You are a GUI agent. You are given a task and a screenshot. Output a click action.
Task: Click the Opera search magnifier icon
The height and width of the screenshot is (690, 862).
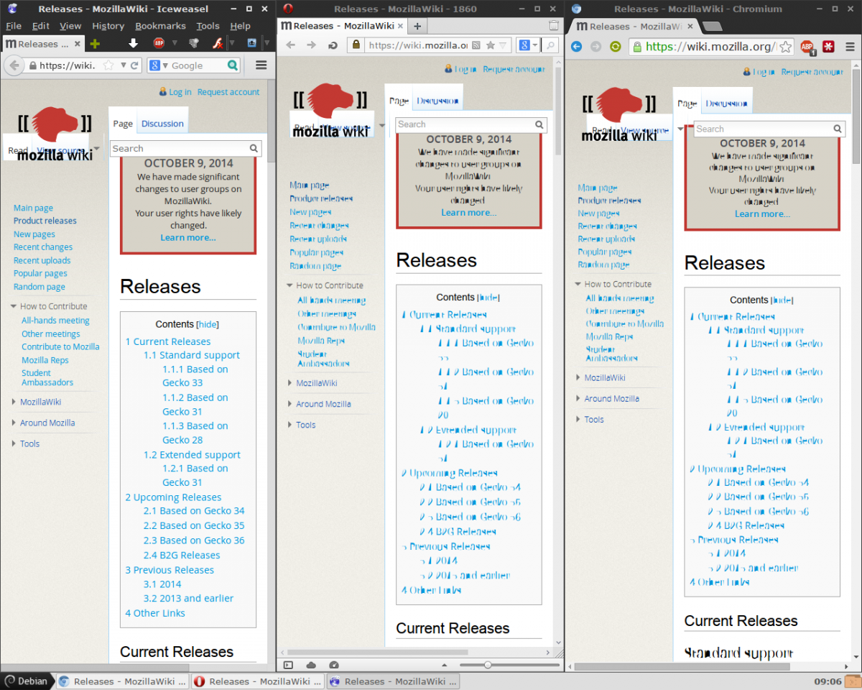point(550,45)
